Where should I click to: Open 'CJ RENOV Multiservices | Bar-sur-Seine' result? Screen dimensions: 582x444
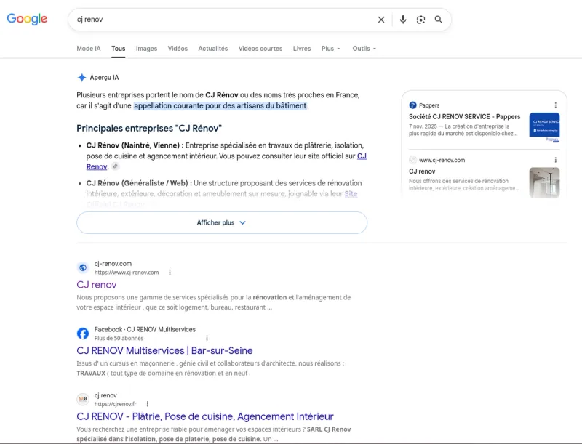164,350
